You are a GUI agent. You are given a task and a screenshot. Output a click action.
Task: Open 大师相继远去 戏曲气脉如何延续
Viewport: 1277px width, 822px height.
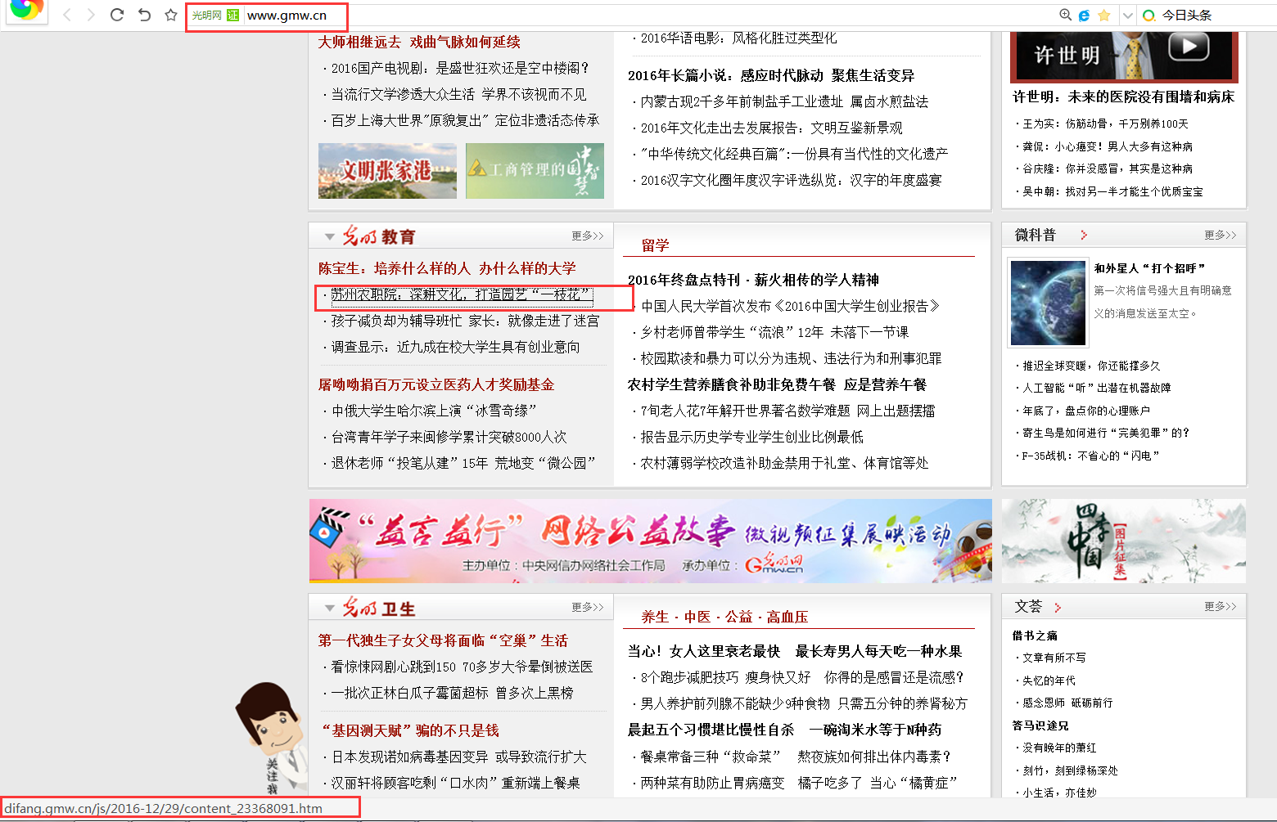(419, 42)
